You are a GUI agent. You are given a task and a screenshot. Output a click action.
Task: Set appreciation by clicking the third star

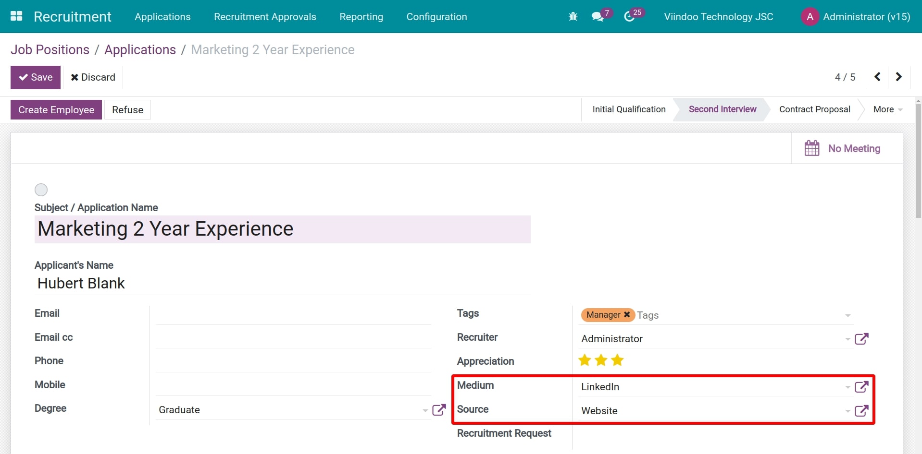tap(617, 360)
